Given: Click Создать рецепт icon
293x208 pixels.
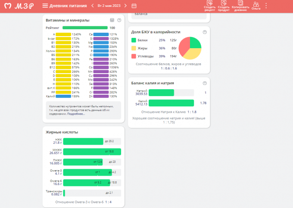Looking at the screenshot, I should click(209, 5).
